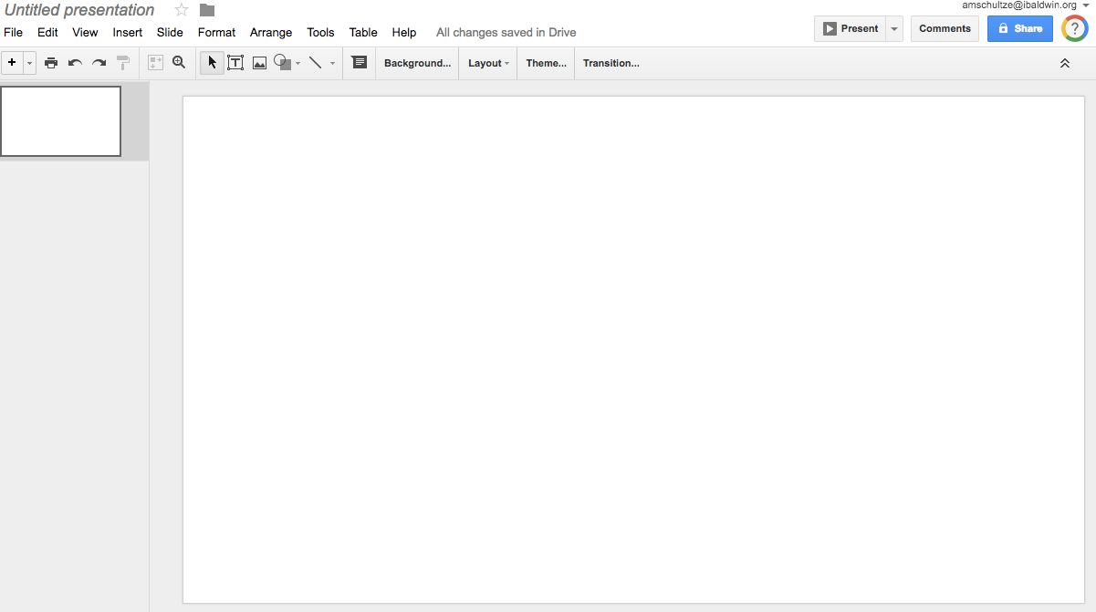Open the File menu
Image resolution: width=1096 pixels, height=612 pixels.
(x=13, y=32)
